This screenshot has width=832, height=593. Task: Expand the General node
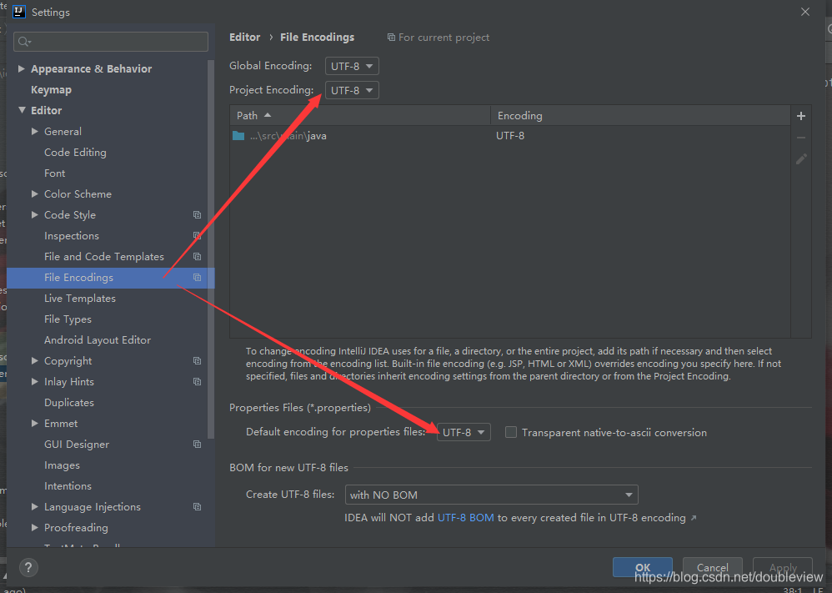click(x=34, y=131)
